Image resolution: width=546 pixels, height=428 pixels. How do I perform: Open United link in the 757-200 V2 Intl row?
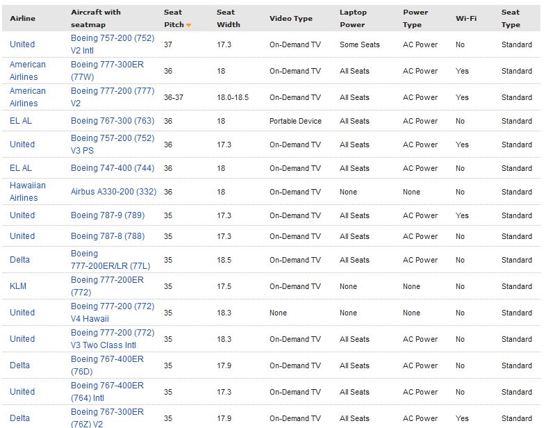[x=22, y=44]
